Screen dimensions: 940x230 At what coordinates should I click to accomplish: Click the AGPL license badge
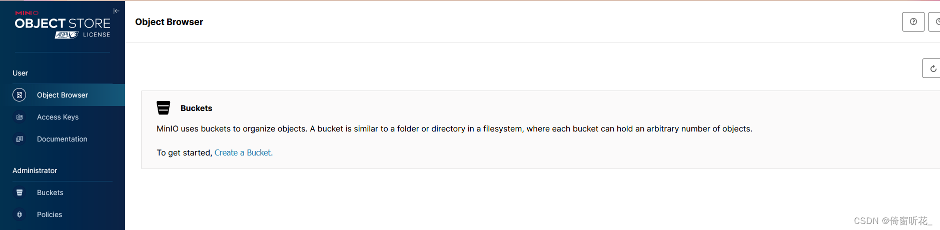67,34
